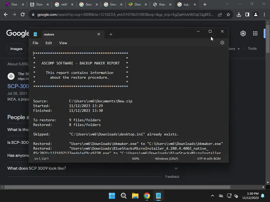
Task: Switch to the thau browser tab
Action: (x=162, y=5)
